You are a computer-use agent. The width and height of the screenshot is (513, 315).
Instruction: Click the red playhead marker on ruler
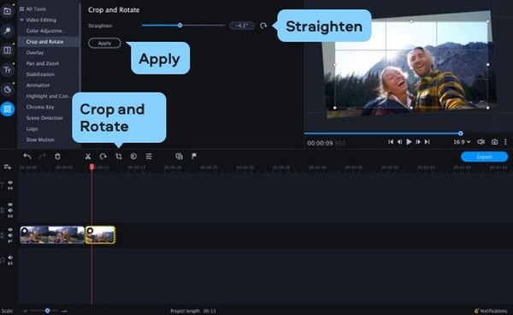(92, 167)
